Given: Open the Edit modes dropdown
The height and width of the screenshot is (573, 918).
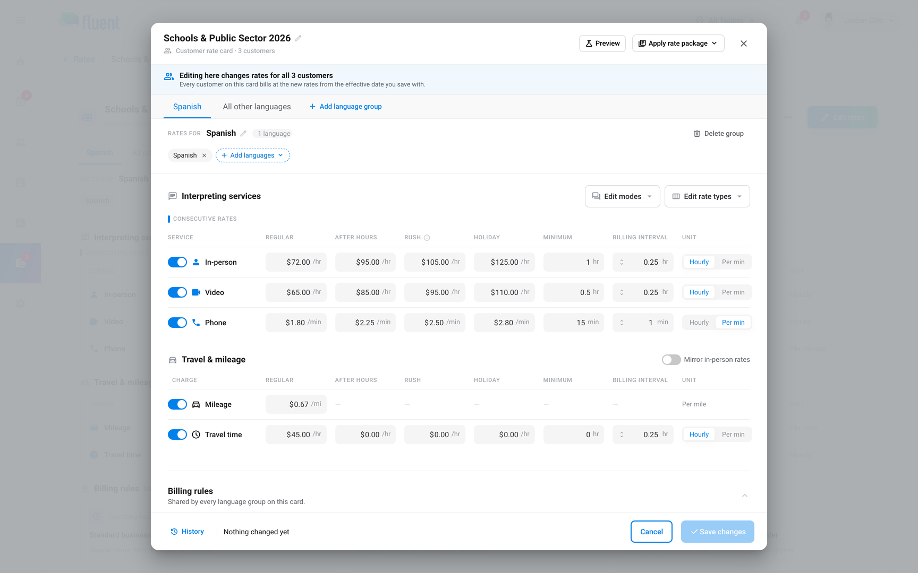Looking at the screenshot, I should [x=623, y=196].
